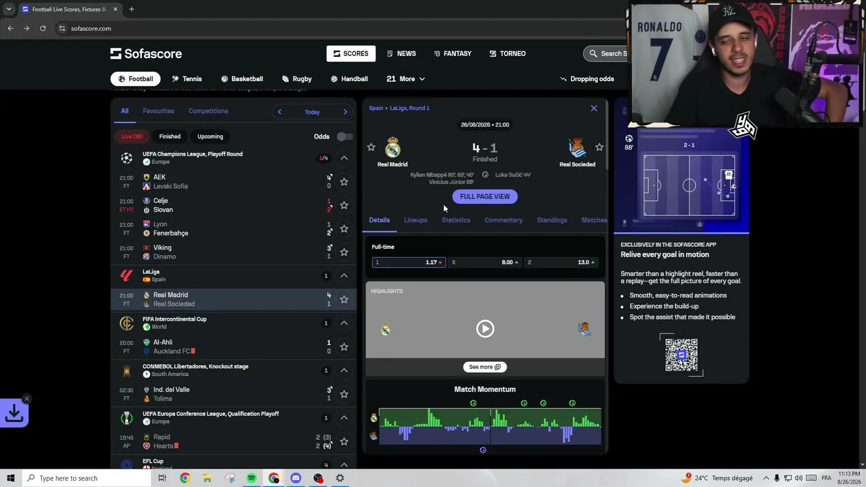Filter matches by Live (36)
The height and width of the screenshot is (487, 866).
(132, 137)
